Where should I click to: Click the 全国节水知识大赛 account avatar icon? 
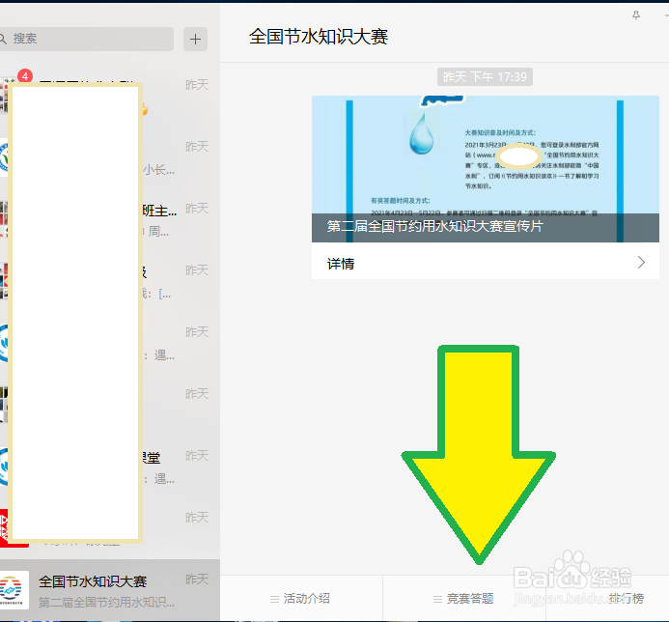pos(14,590)
